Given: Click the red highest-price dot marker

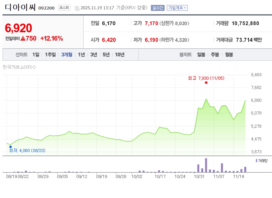Looking at the screenshot, I should pos(206,83).
